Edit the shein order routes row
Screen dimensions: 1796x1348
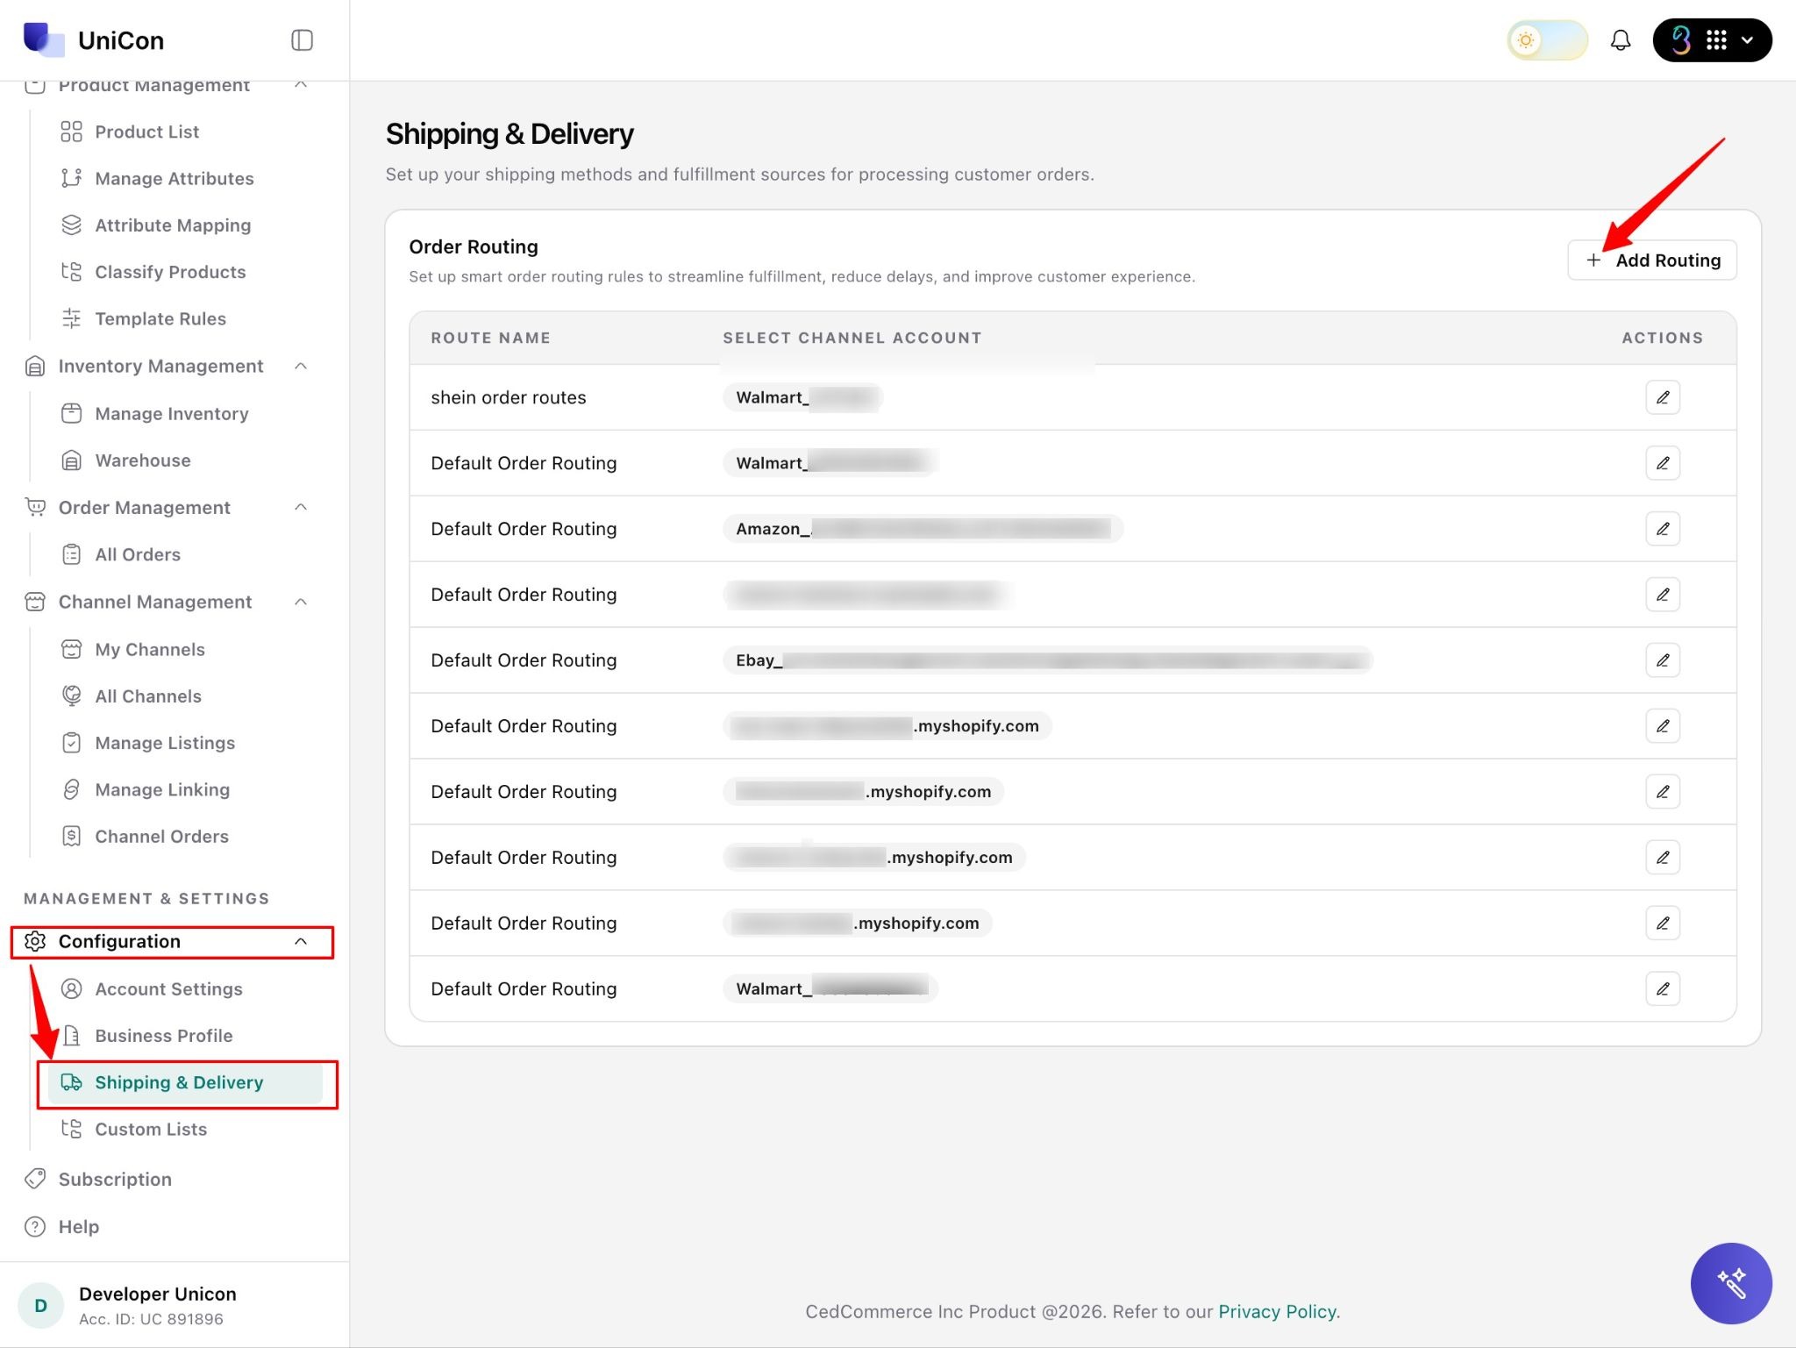pos(1662,397)
